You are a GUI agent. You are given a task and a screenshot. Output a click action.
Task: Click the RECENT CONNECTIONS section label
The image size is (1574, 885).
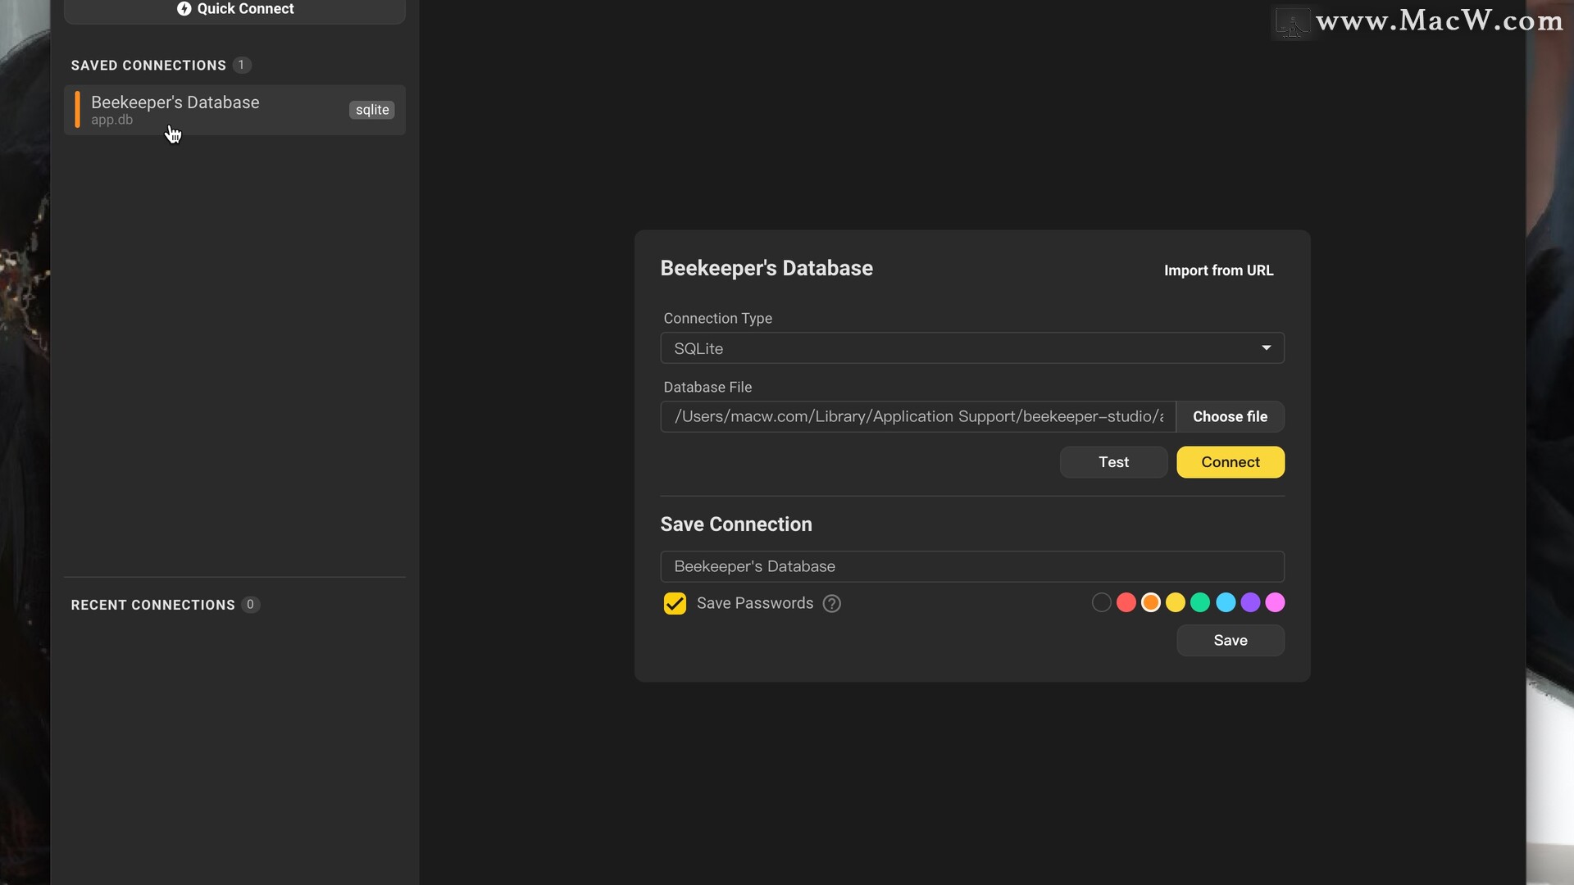click(x=152, y=605)
